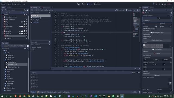Create a new resource in Inspector
Image resolution: width=174 pixels, height=98 pixels.
coord(144,10)
